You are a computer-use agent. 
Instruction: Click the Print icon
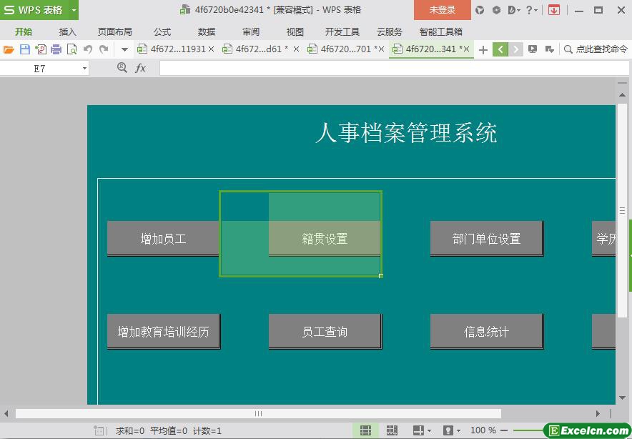[x=56, y=49]
